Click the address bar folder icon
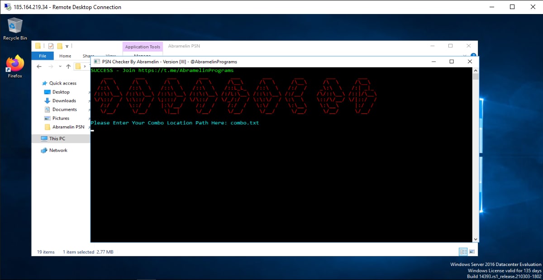This screenshot has height=280, width=543. (x=78, y=66)
